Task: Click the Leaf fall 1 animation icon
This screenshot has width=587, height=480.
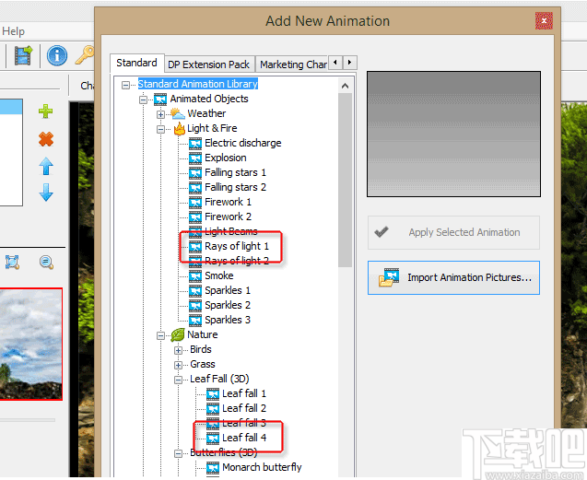Action: pos(213,394)
